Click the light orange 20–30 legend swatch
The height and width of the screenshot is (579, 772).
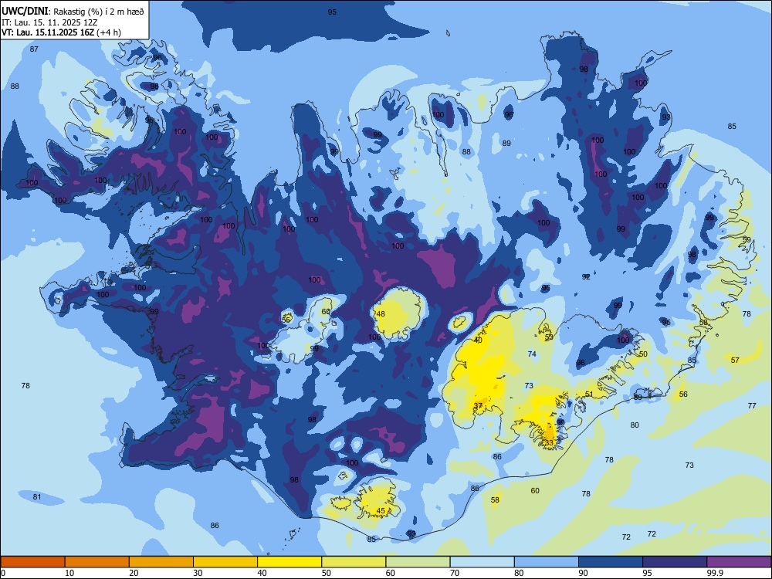point(161,562)
